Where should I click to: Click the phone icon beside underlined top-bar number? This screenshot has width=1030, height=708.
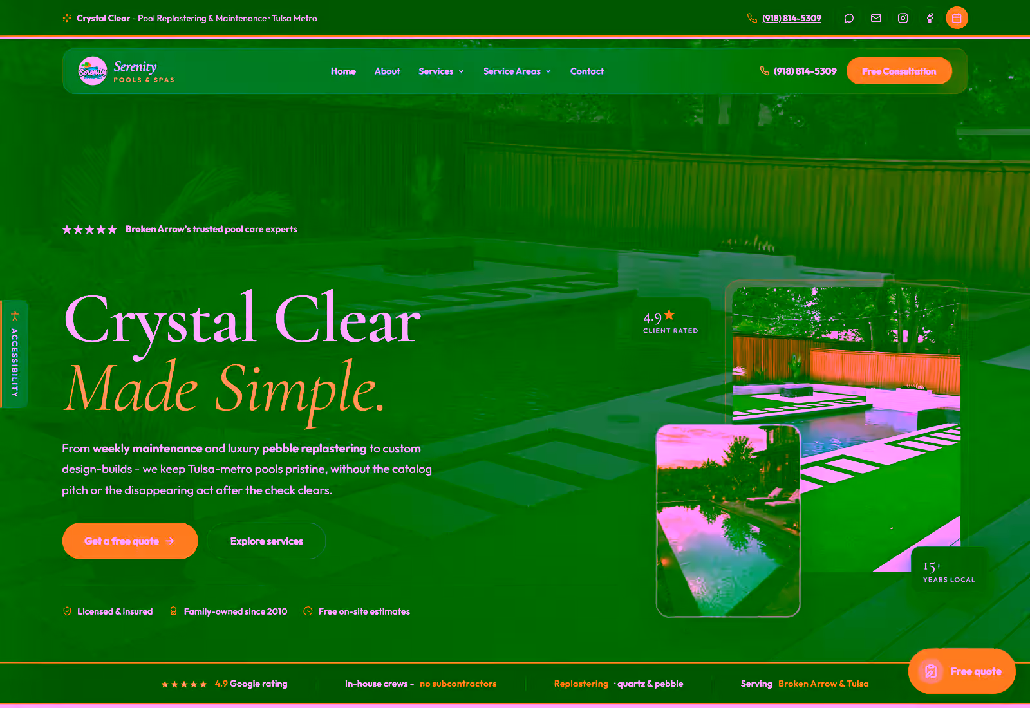click(x=752, y=18)
